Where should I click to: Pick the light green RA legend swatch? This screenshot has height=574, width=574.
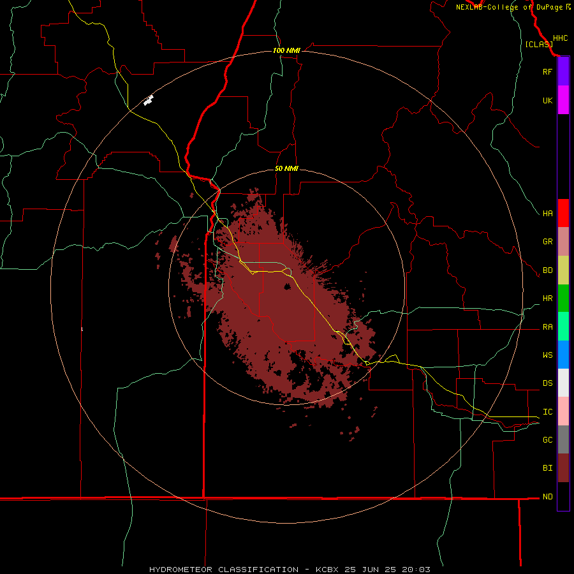point(563,327)
